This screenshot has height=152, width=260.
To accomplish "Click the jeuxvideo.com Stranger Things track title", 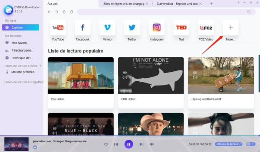I will tap(60, 141).
